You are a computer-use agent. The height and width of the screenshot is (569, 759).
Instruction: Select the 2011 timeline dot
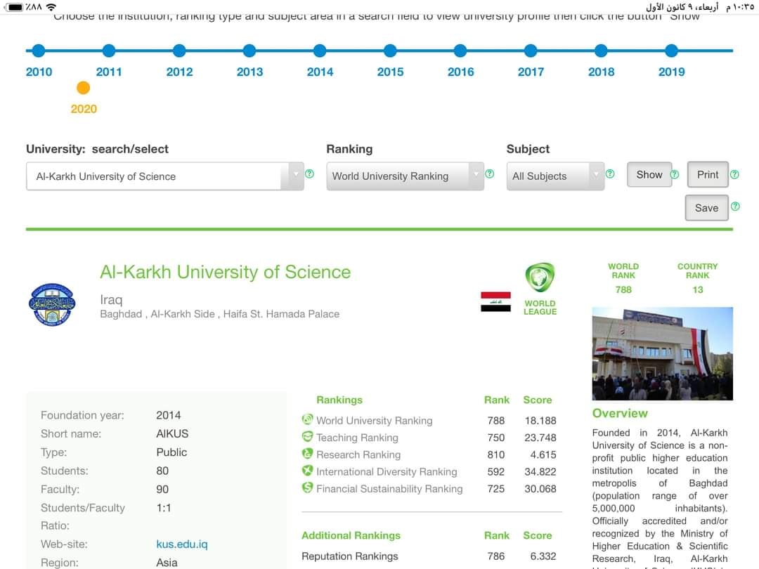109,51
